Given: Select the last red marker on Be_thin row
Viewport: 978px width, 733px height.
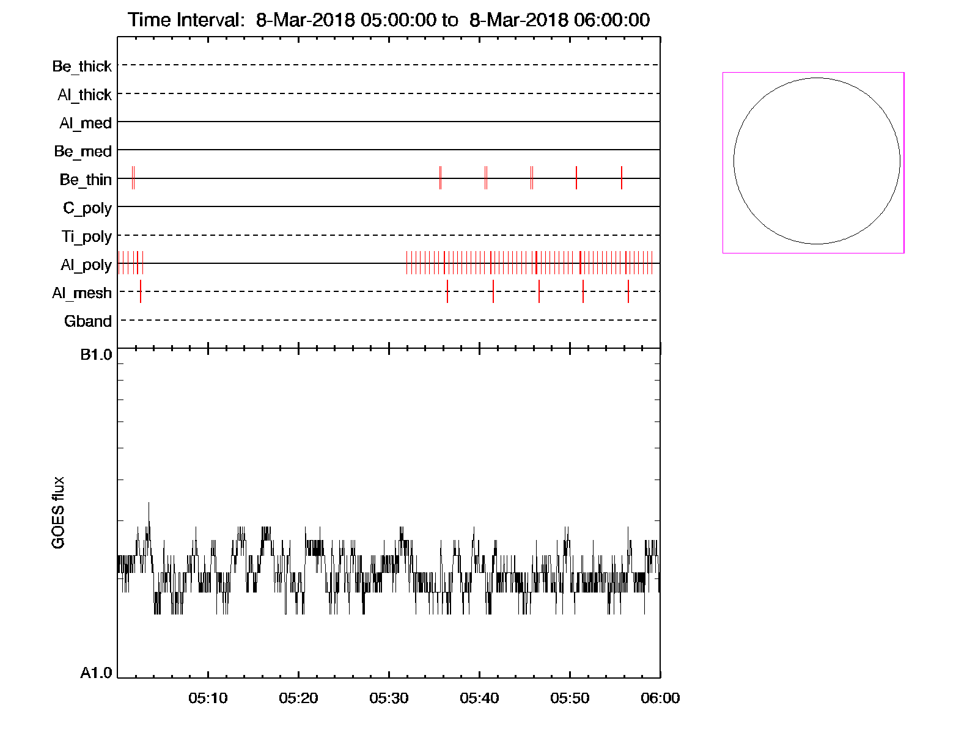Looking at the screenshot, I should point(622,178).
